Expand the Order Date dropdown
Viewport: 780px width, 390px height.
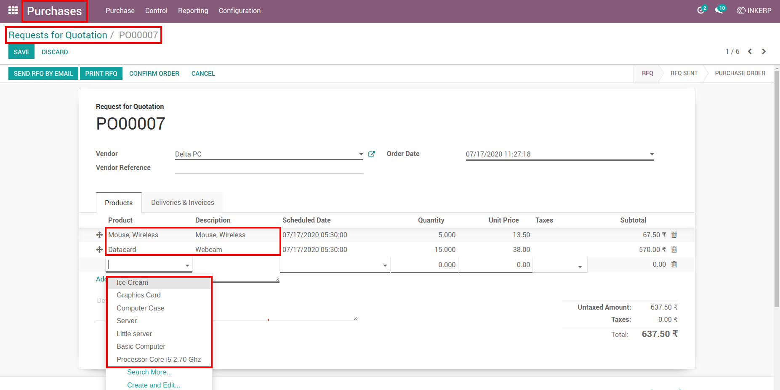coord(652,154)
